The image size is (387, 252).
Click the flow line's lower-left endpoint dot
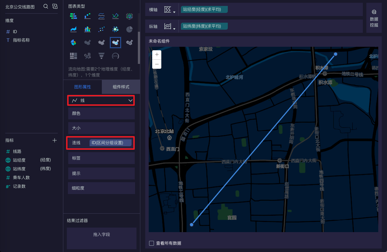click(x=191, y=224)
